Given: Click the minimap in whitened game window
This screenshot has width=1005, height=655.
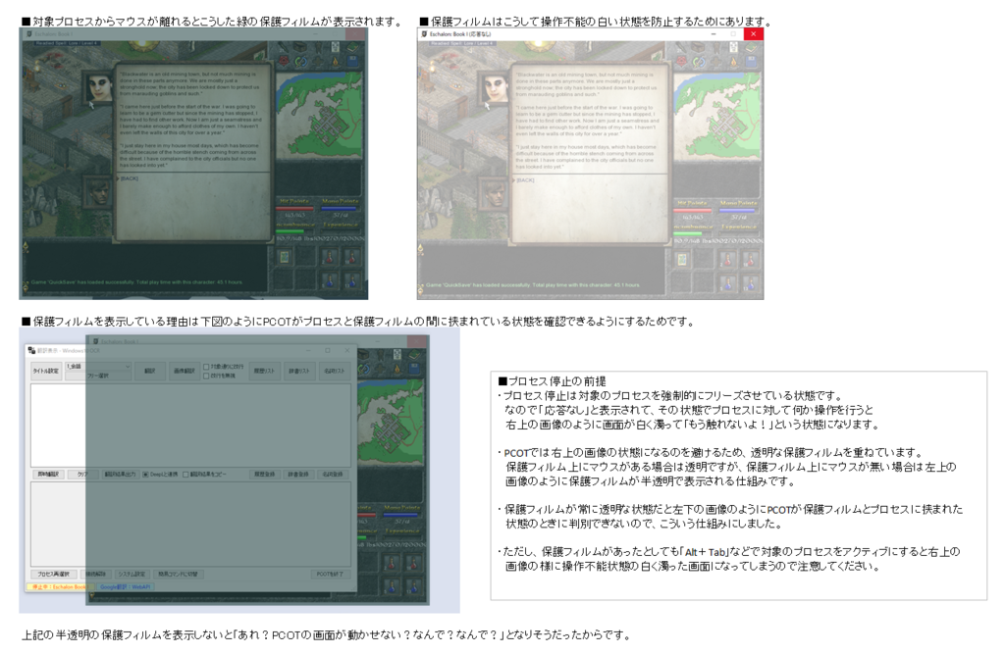Looking at the screenshot, I should click(x=718, y=116).
